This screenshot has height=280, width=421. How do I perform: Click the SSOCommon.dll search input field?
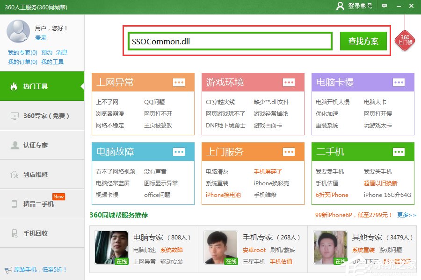tap(229, 41)
